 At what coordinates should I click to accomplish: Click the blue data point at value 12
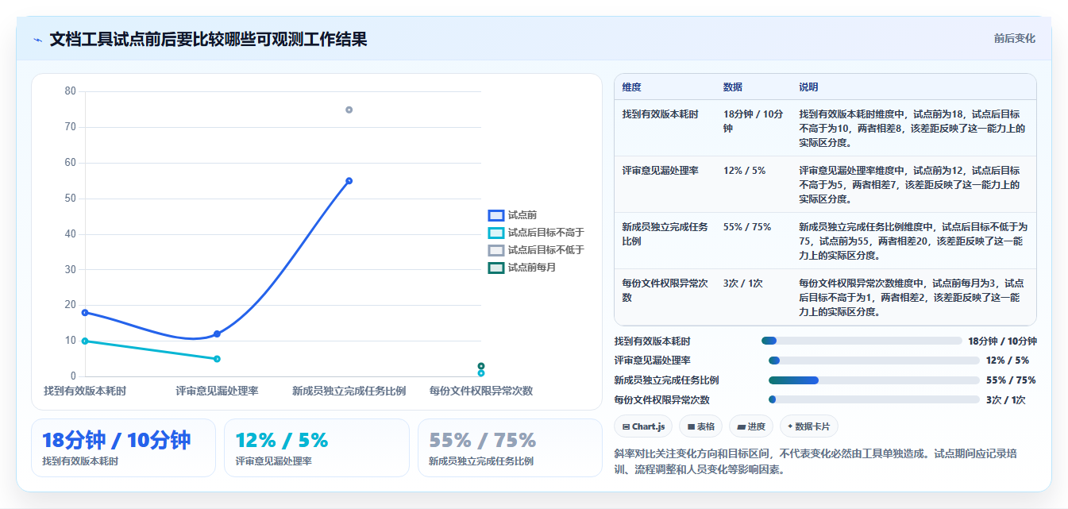coord(217,334)
